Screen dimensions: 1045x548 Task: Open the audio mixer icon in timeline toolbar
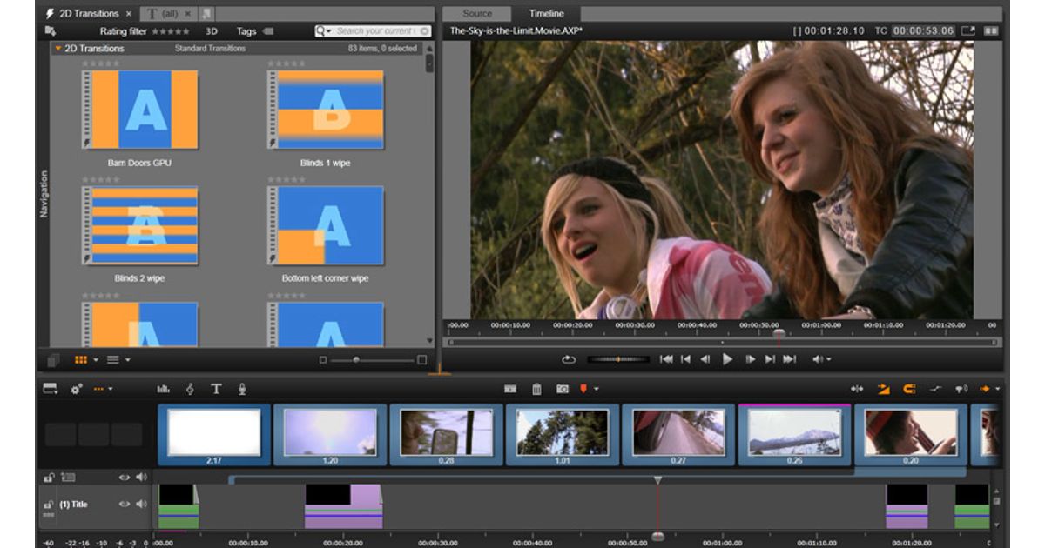tap(163, 389)
